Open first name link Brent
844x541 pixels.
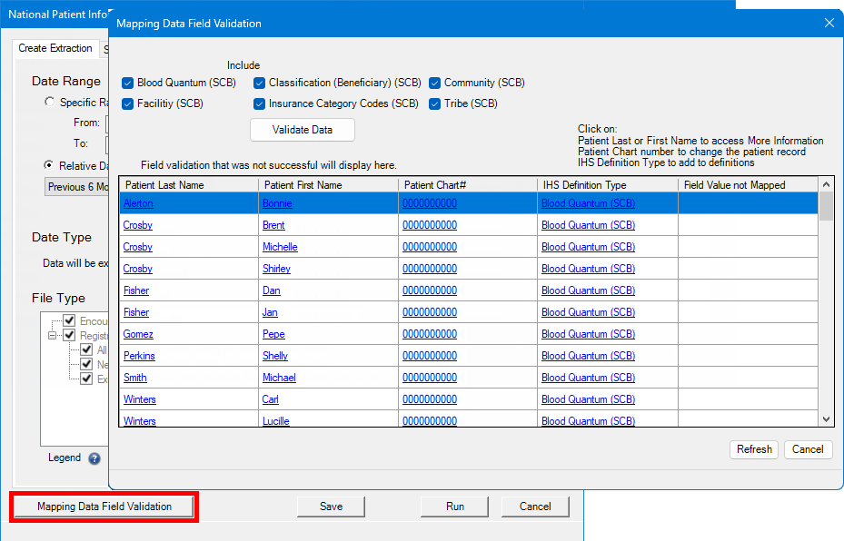click(x=273, y=225)
